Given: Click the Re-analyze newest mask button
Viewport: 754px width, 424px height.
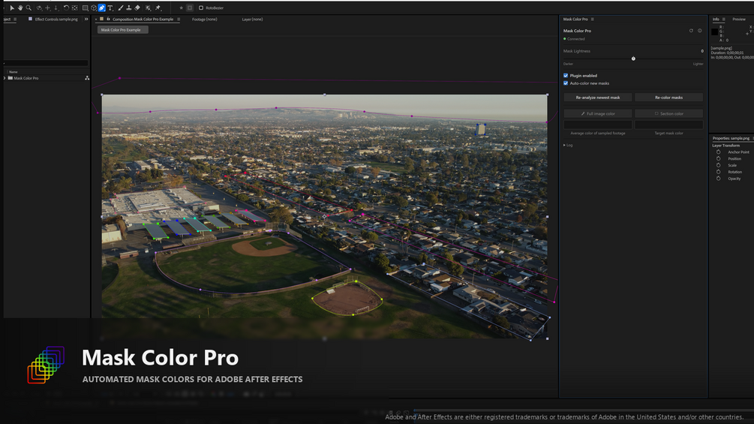Looking at the screenshot, I should [598, 97].
